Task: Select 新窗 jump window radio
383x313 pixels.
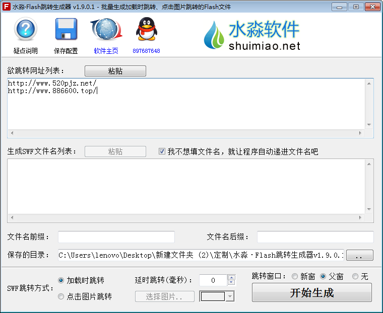Action: coord(295,276)
